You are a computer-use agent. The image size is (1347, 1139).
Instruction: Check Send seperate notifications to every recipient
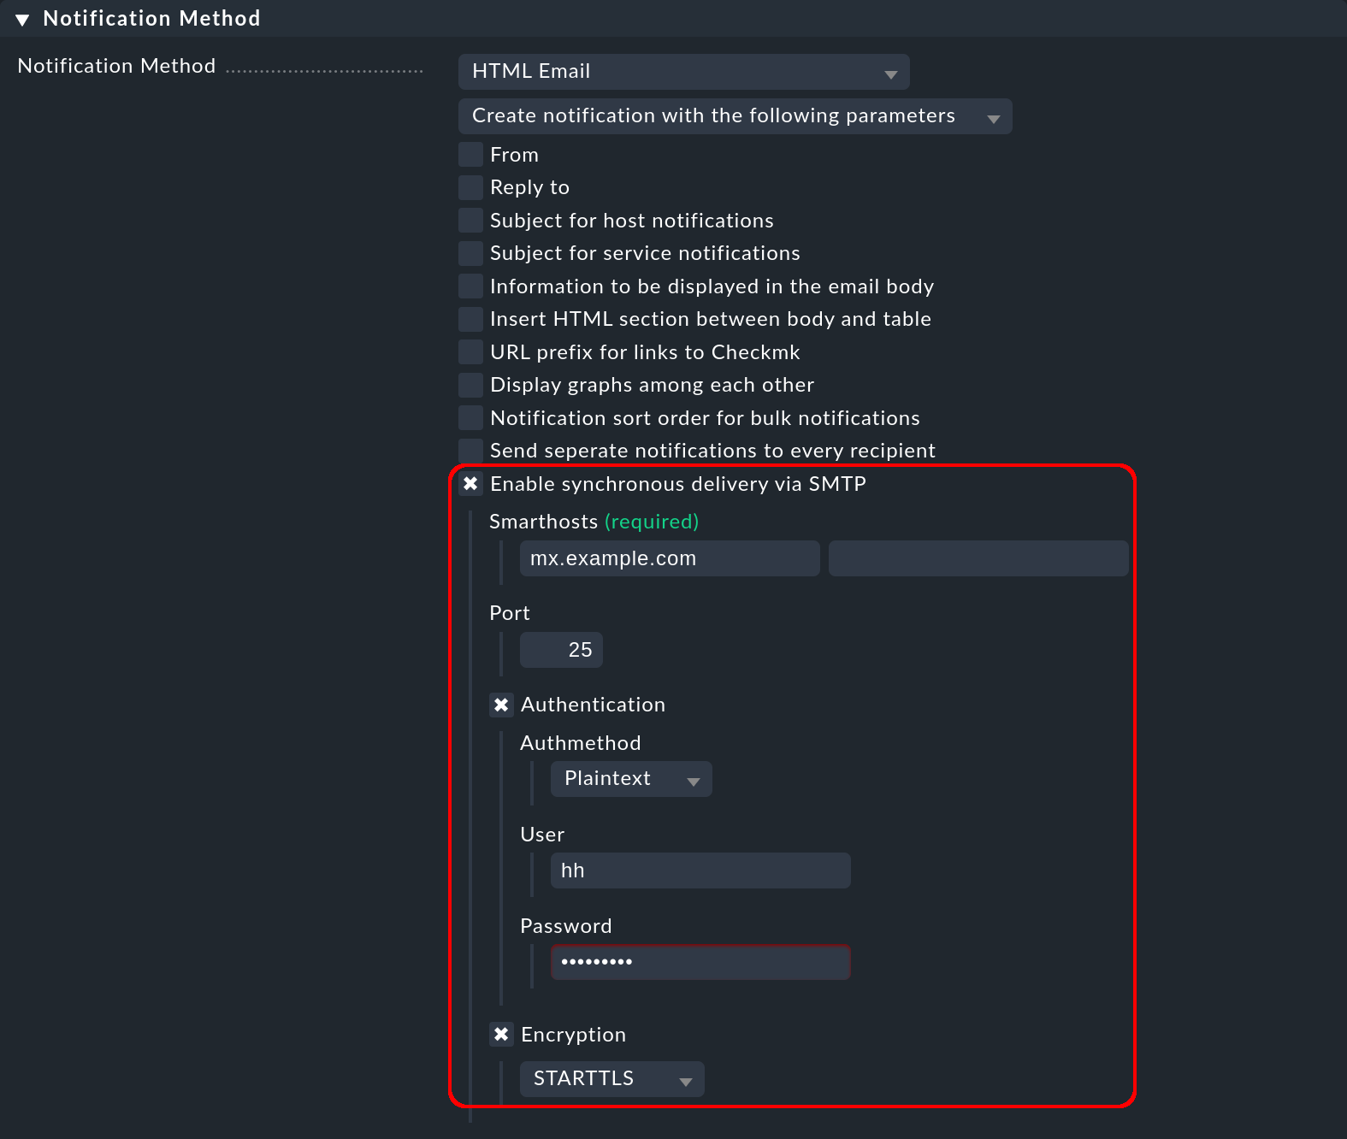pyautogui.click(x=470, y=450)
